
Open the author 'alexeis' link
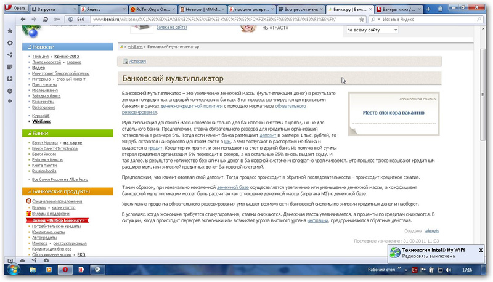tap(432, 231)
